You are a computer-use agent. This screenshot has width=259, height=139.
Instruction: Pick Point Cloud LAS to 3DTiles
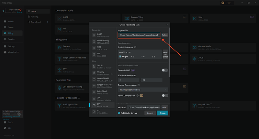(x=103, y=92)
